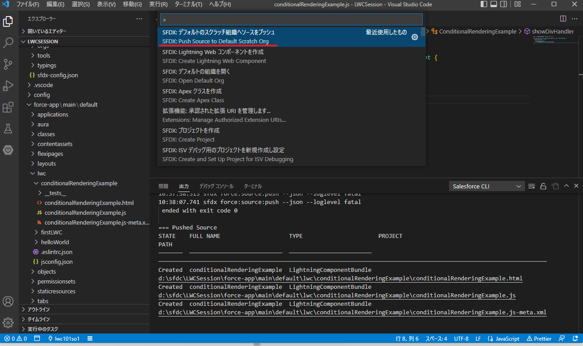The width and height of the screenshot is (583, 346).
Task: Expand the Open Editors section
Action: click(x=84, y=31)
